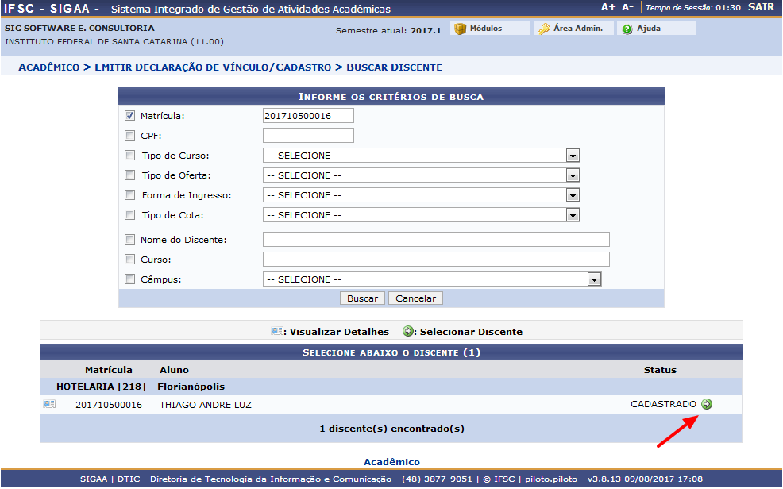Check the Curso filter checkbox
Screen dimensions: 783x489
[x=130, y=260]
